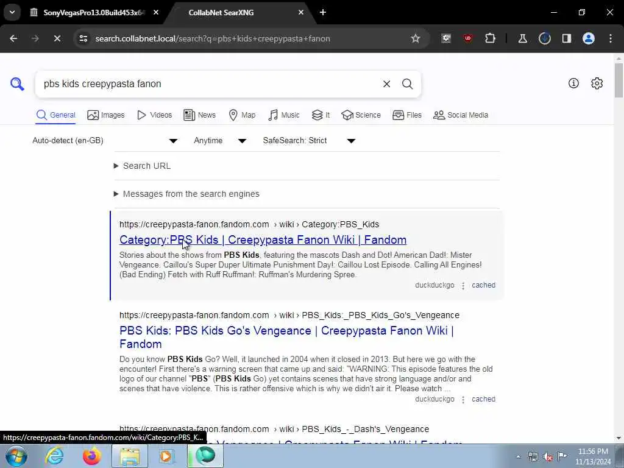Image resolution: width=624 pixels, height=468 pixels.
Task: Switch to the SonyVegasPro13.0Build453x64 tab
Action: pyautogui.click(x=94, y=12)
